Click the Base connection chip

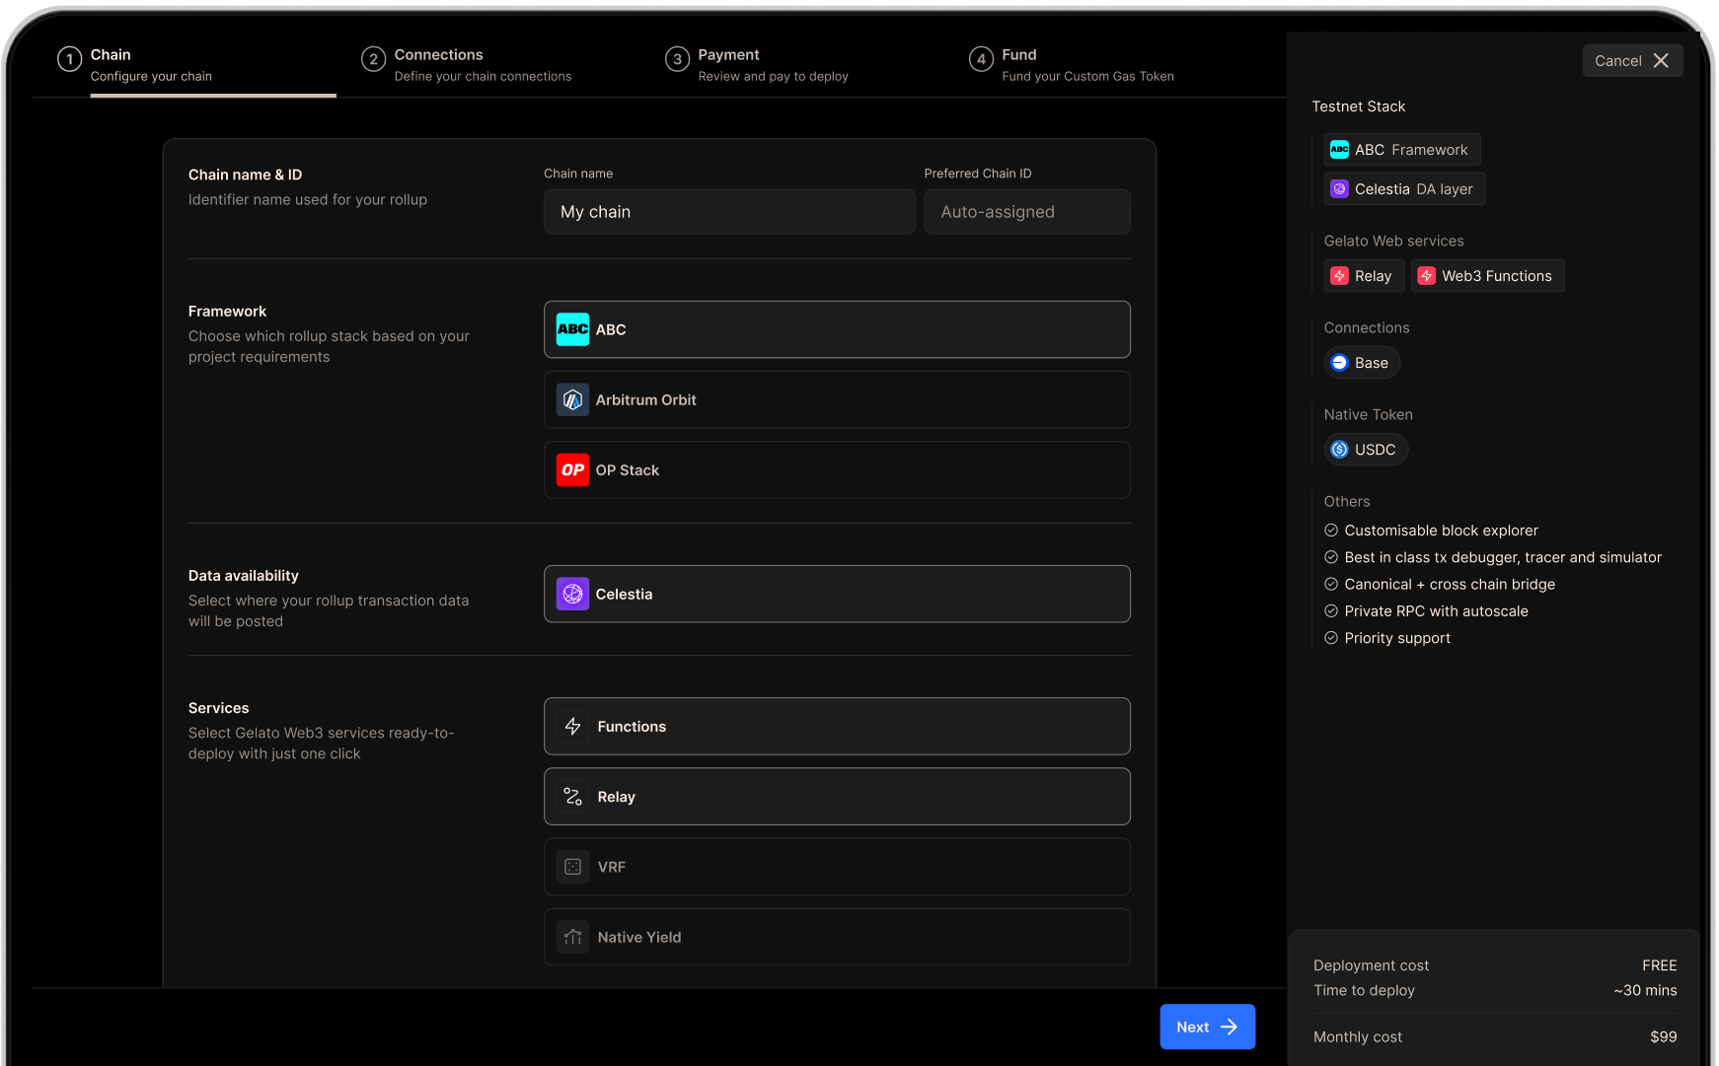click(1362, 363)
